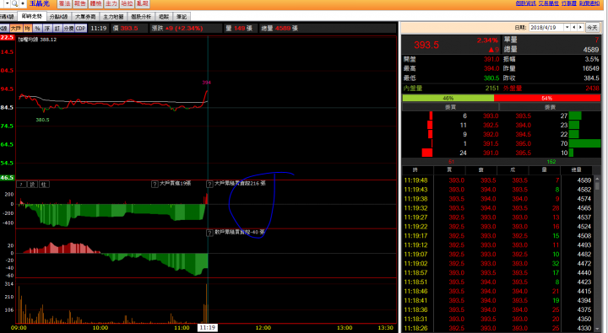This screenshot has height=333, width=608.
Task: Open the 看法 button
Action: click(64, 3)
